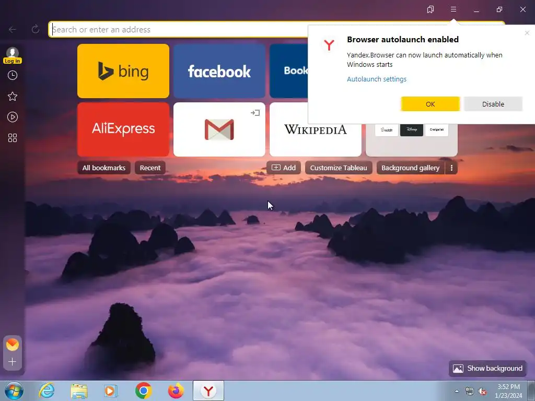Click Show background button

click(487, 368)
